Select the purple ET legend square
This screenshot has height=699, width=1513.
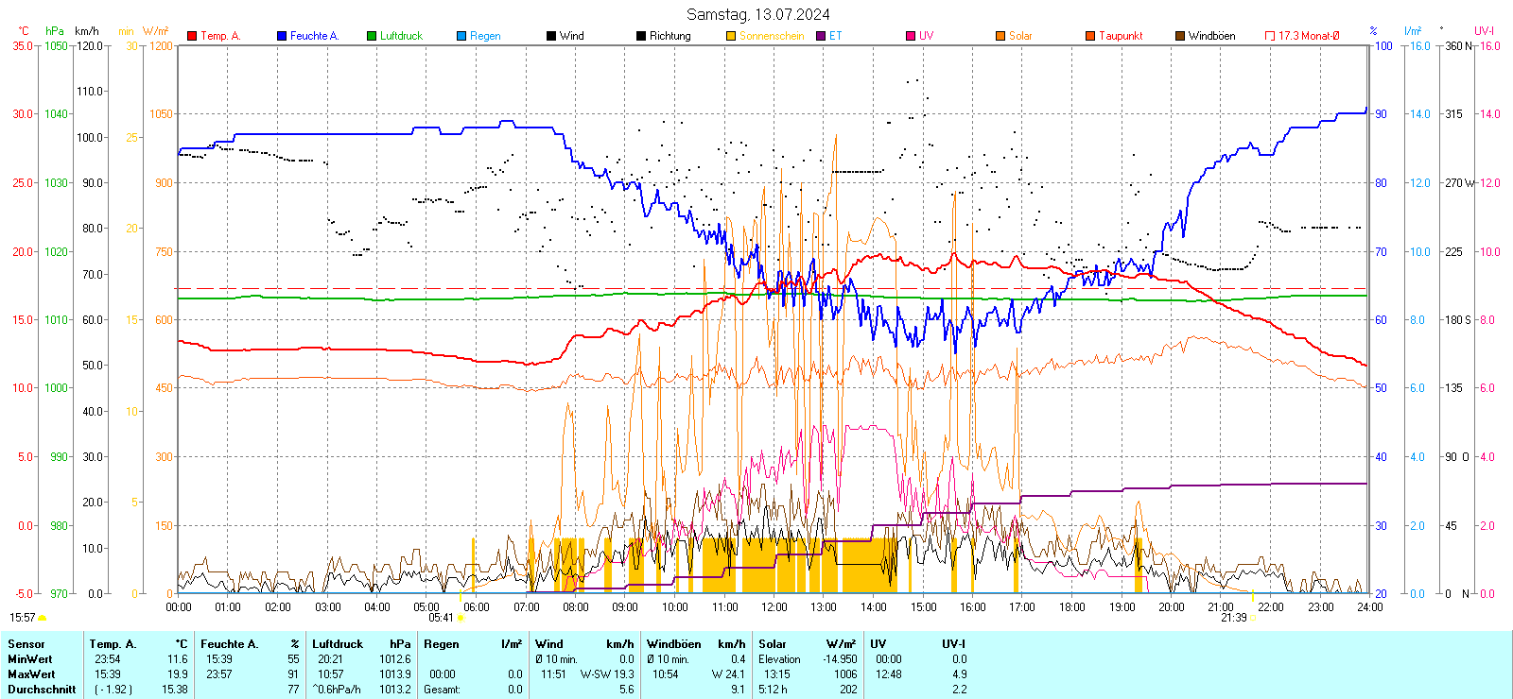tap(821, 36)
